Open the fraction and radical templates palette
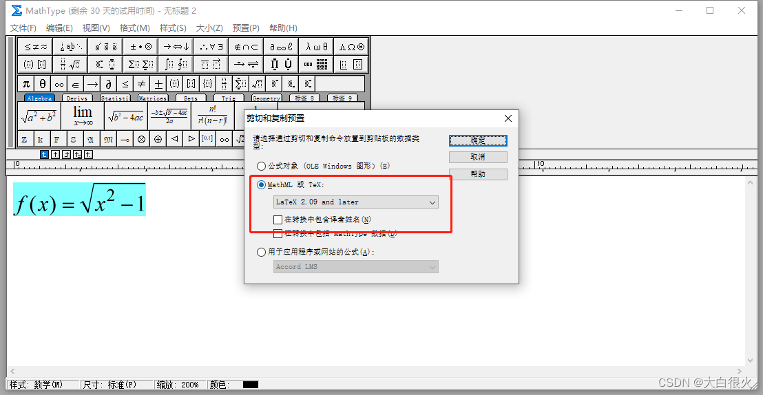 pyautogui.click(x=70, y=64)
